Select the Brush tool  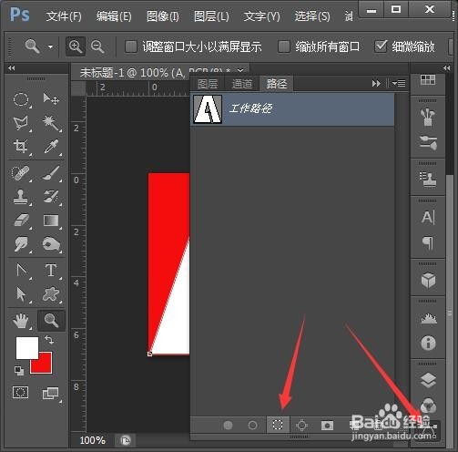pos(51,173)
